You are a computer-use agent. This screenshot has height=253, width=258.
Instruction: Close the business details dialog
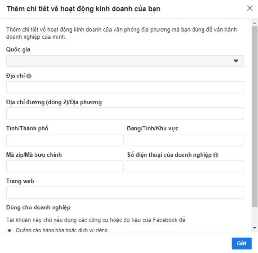250,9
